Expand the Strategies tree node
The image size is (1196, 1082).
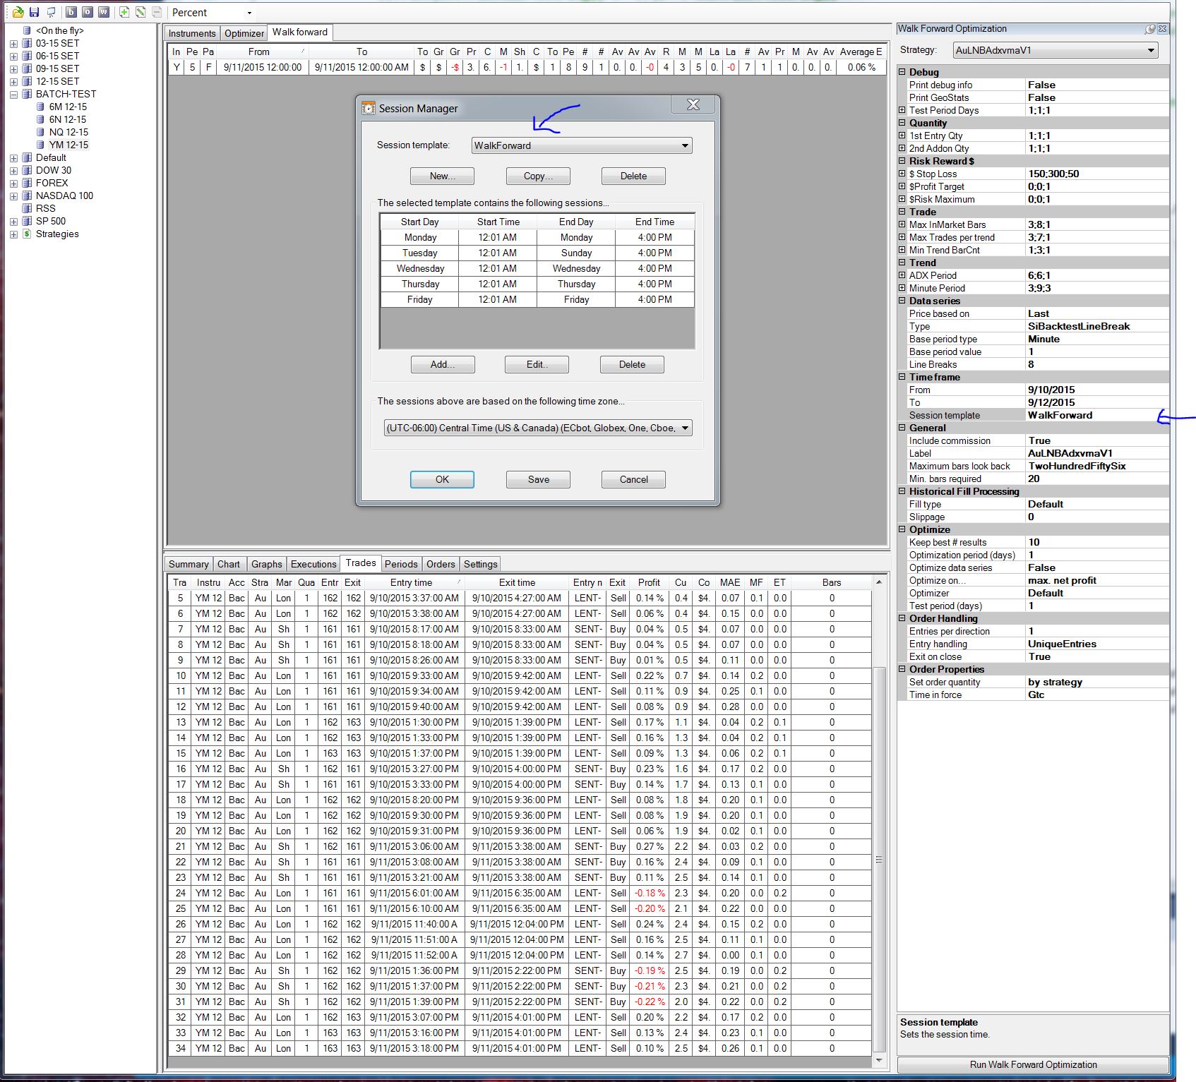click(13, 234)
